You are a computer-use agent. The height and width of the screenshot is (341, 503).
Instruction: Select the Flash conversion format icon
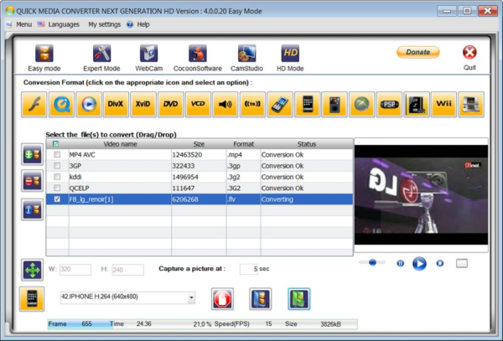(x=32, y=105)
